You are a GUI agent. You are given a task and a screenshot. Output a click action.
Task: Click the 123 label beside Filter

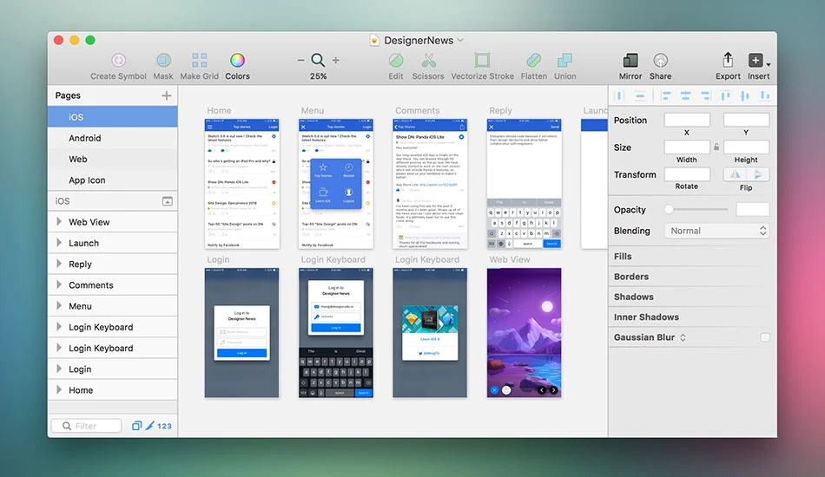[x=165, y=426]
